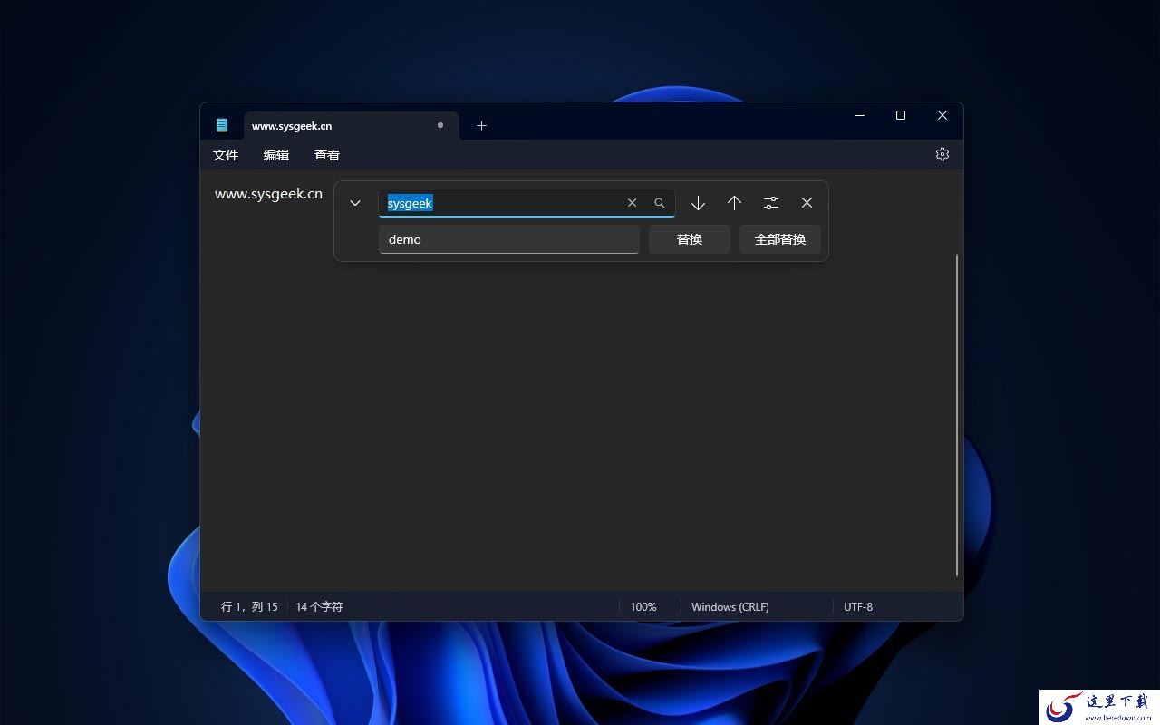This screenshot has height=725, width=1160.
Task: Click the 全部替换 button
Action: pyautogui.click(x=780, y=239)
